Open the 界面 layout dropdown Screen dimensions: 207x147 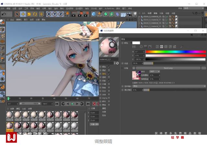pos(193,8)
